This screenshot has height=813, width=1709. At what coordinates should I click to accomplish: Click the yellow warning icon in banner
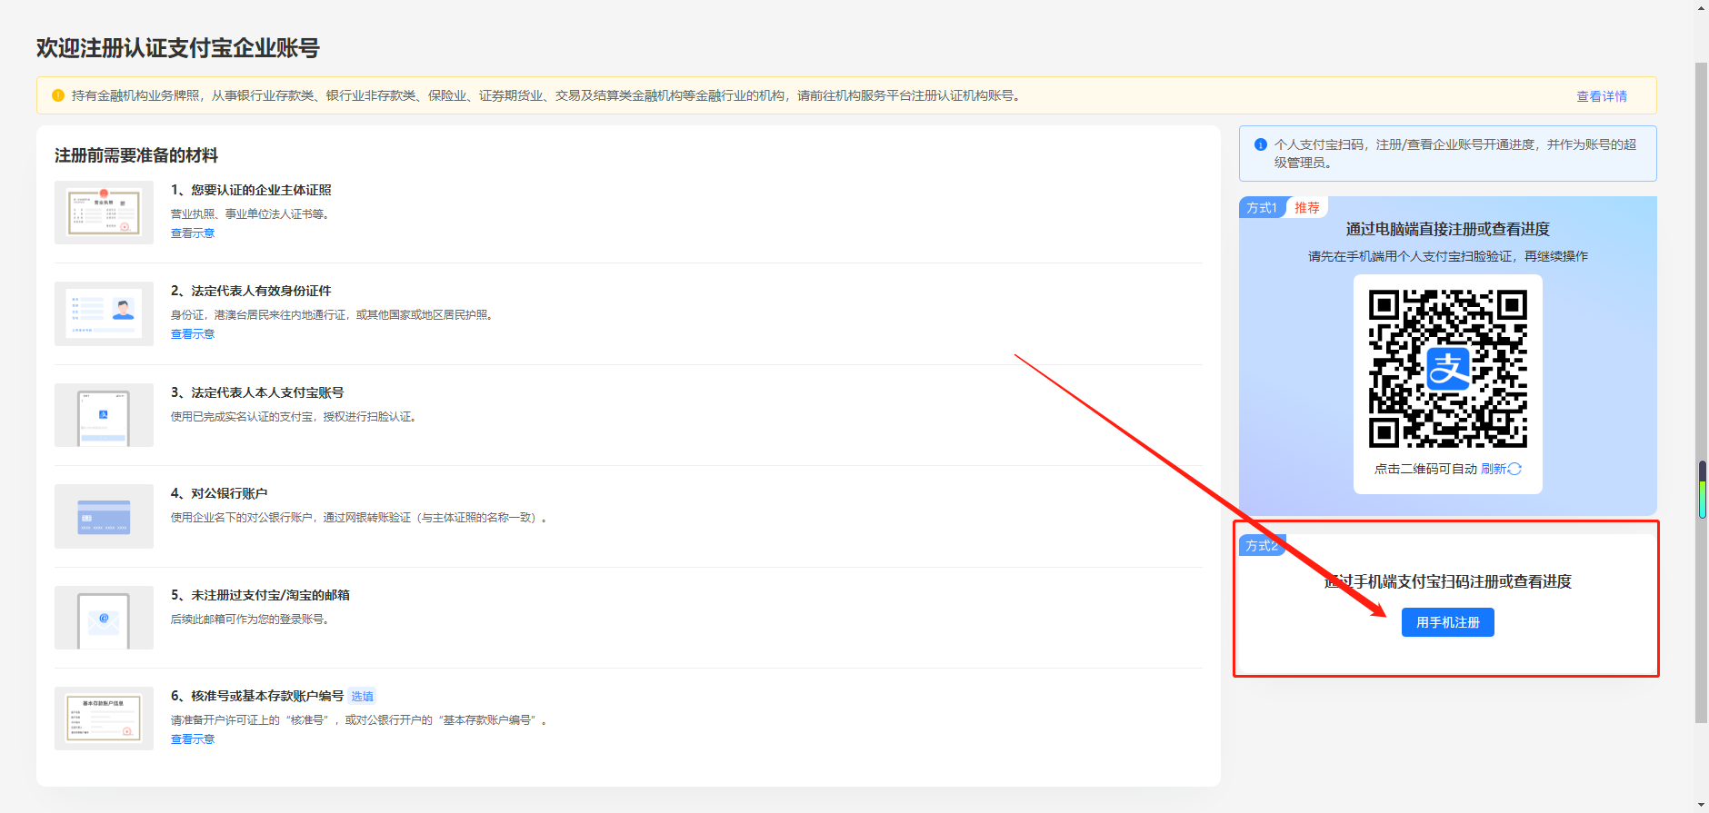coord(58,95)
